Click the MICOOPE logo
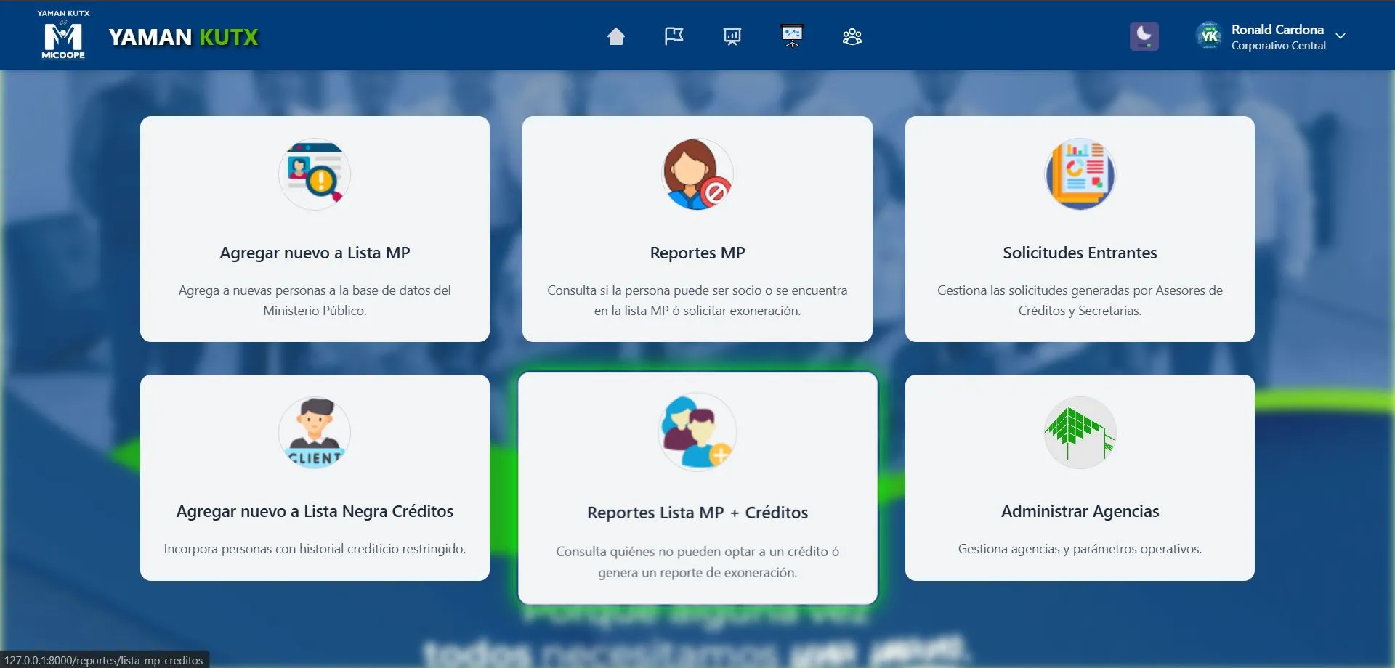Image resolution: width=1395 pixels, height=668 pixels. [63, 36]
